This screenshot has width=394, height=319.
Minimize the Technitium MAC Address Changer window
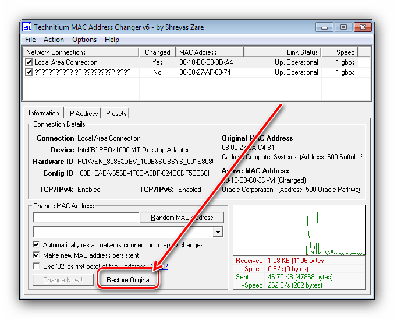pyautogui.click(x=324, y=27)
